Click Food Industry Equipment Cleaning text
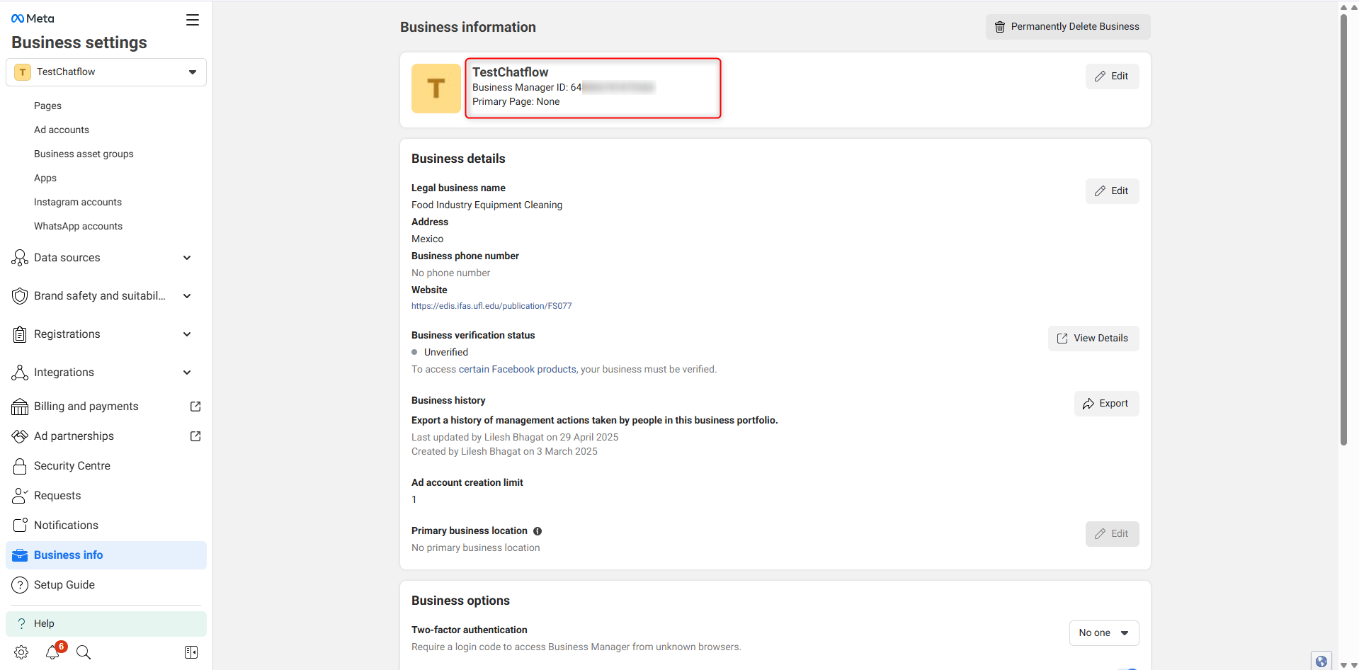The image size is (1359, 670). pyautogui.click(x=487, y=205)
